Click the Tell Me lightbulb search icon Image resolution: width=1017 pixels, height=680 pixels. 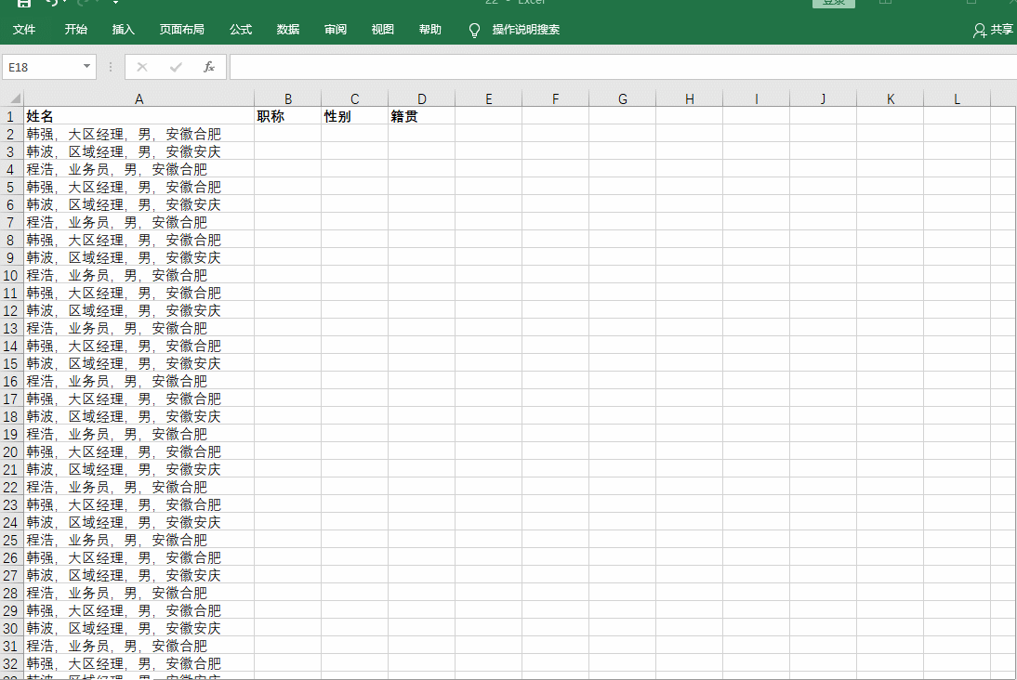coord(474,30)
